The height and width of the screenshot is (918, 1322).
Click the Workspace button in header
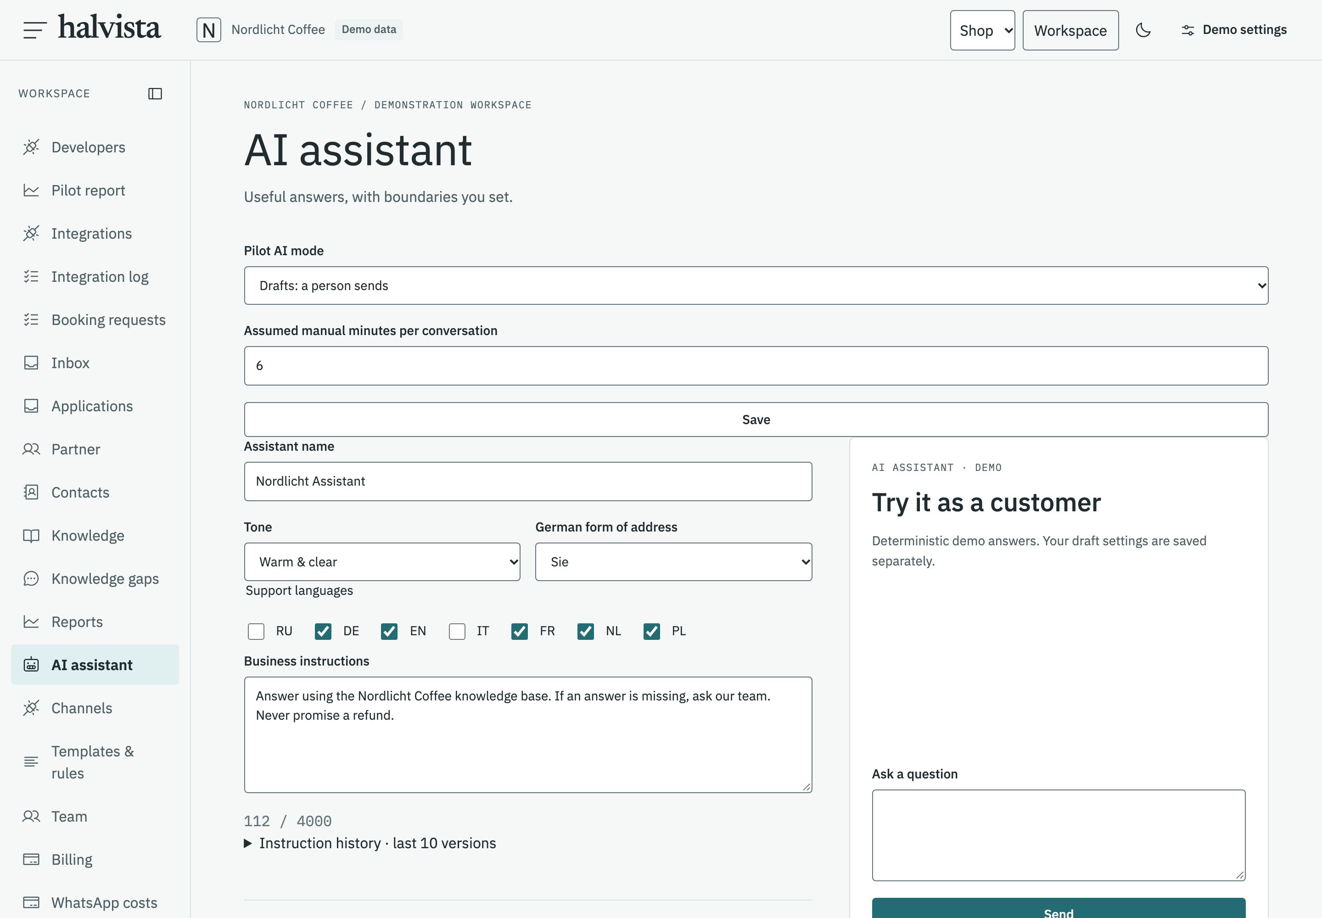[x=1070, y=30]
